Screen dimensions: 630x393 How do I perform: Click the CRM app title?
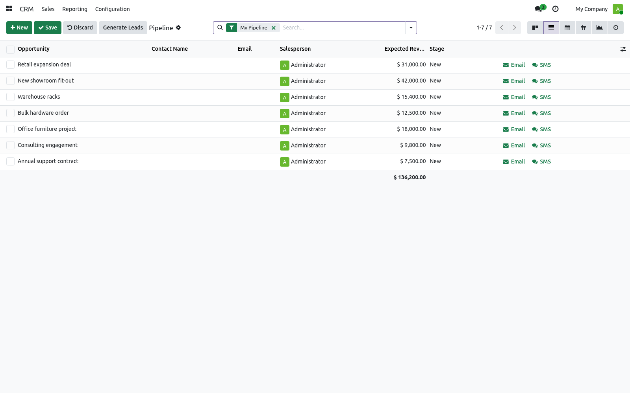27,9
